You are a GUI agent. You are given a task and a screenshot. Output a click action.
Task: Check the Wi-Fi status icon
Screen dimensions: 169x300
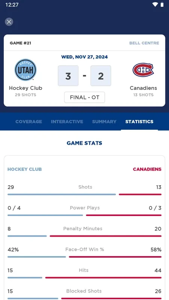(x=155, y=4)
